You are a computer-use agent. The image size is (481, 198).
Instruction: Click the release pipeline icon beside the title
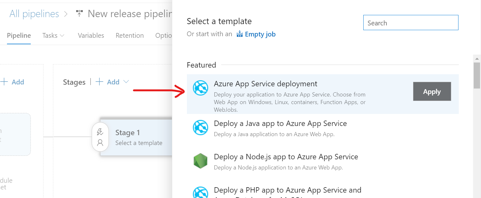coord(79,13)
